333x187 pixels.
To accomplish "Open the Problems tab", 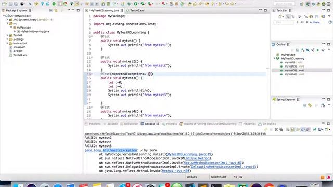I will [93, 124].
